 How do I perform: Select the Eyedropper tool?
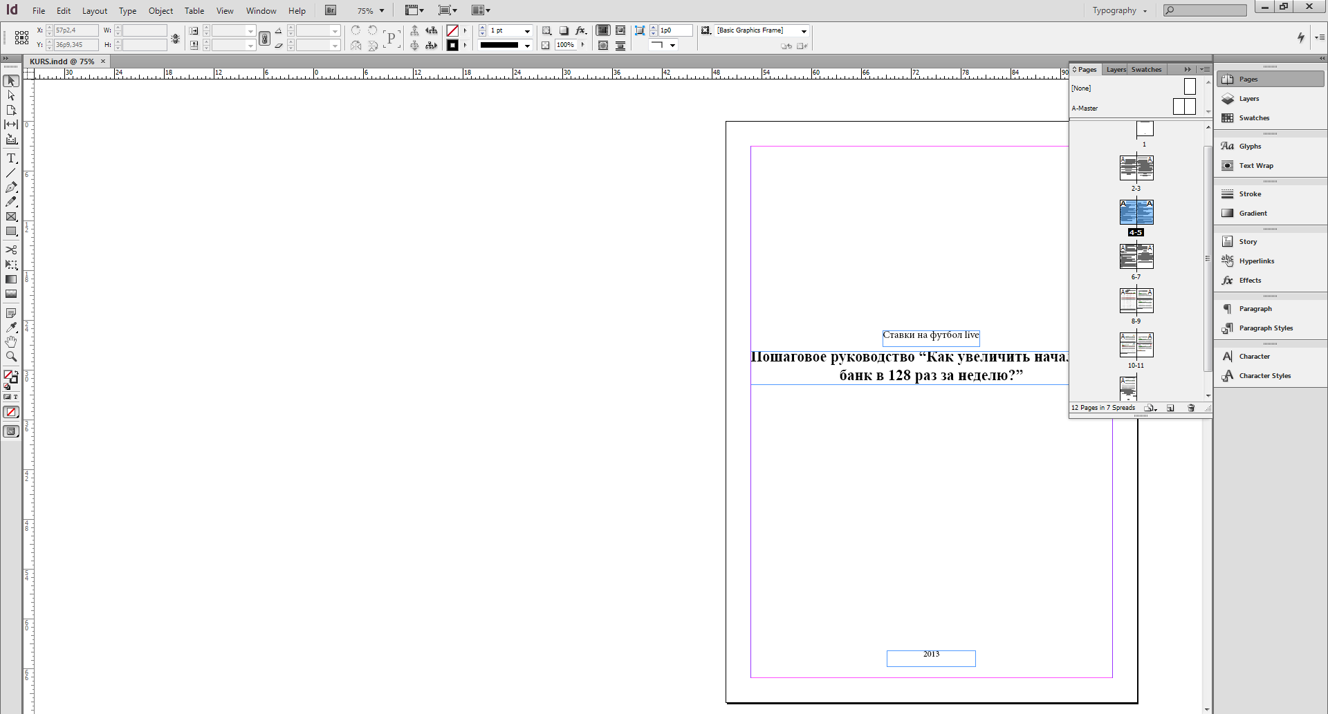tap(11, 328)
